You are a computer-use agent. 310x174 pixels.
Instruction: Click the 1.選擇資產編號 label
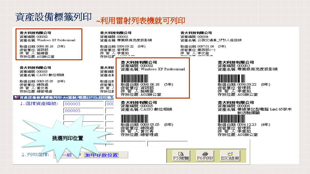click(x=39, y=103)
